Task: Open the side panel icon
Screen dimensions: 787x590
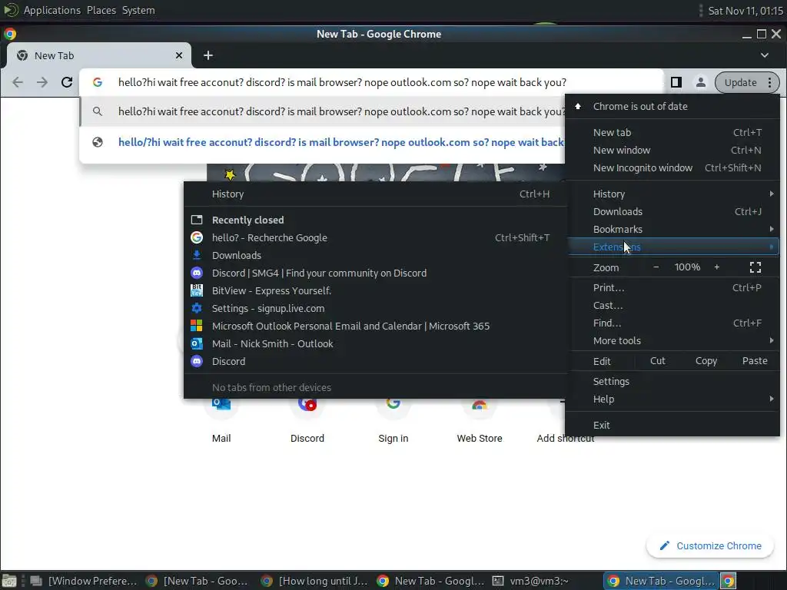Action: pyautogui.click(x=676, y=82)
